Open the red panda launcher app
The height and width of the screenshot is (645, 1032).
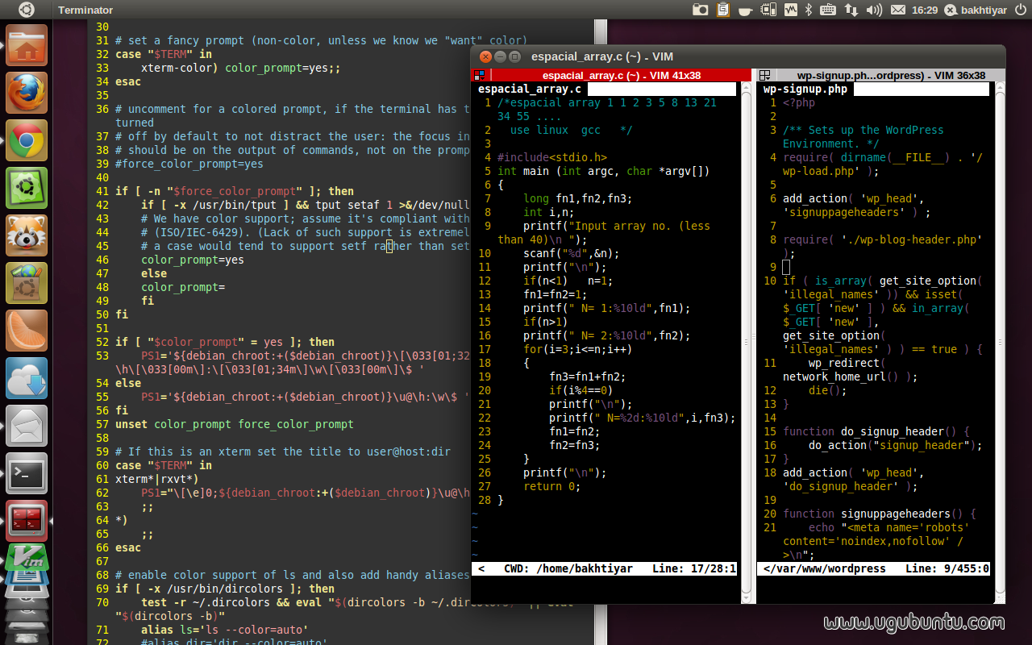[x=27, y=235]
